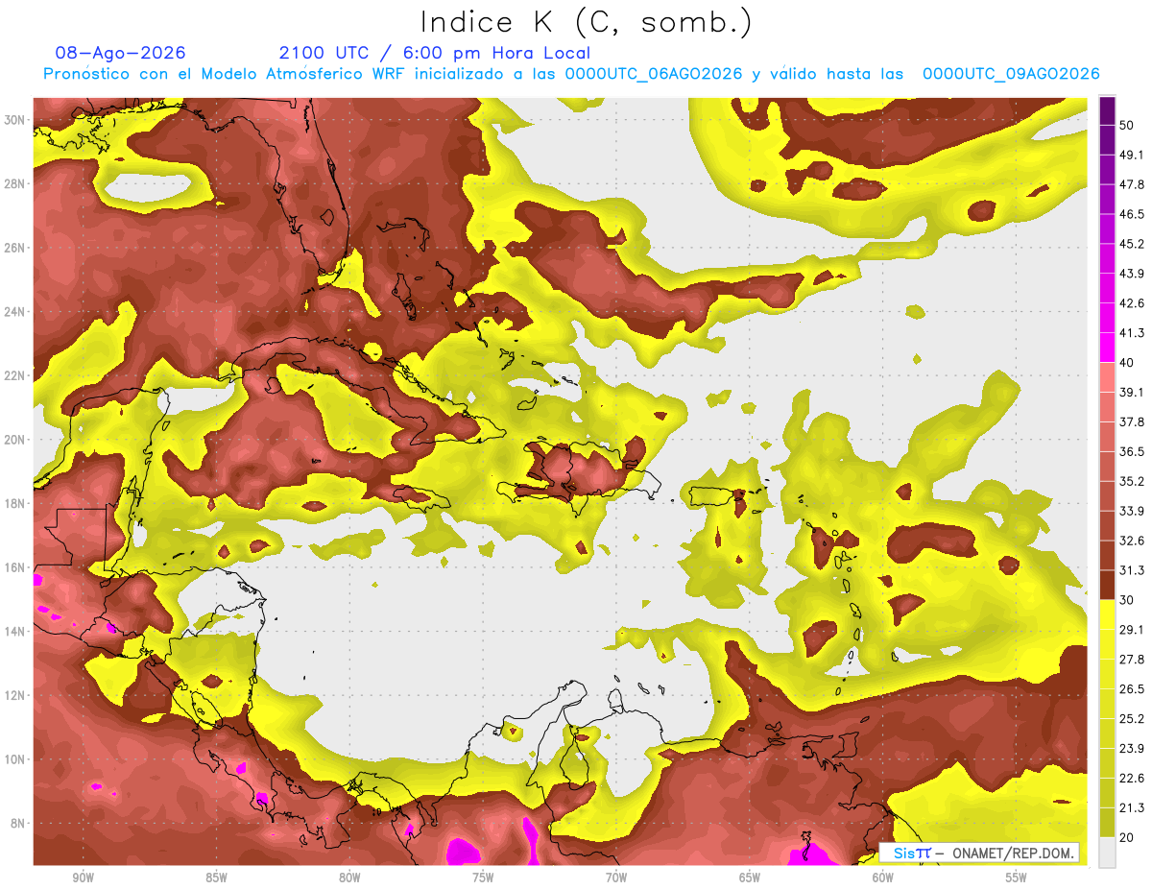
Task: Click "2100 UTC / 6:00 pm Hora Local" time label
Action: pyautogui.click(x=435, y=53)
